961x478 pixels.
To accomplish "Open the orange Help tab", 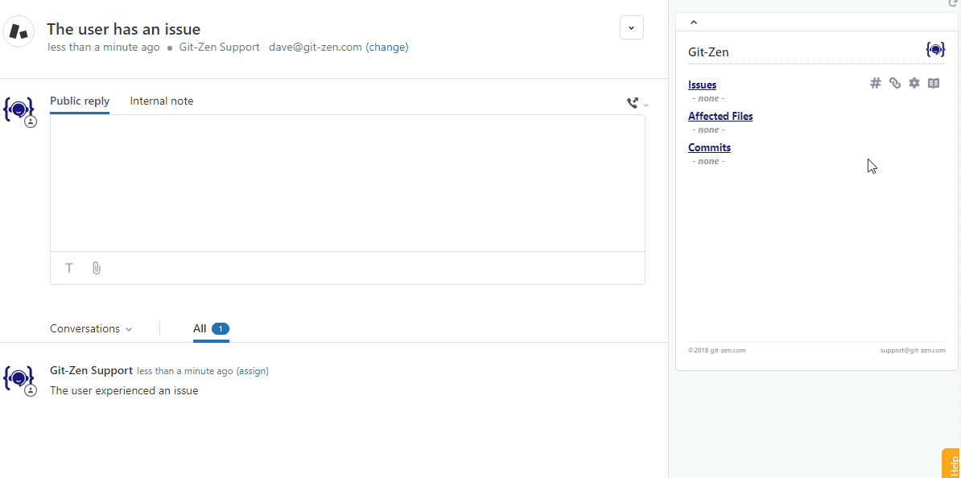I will (x=952, y=464).
